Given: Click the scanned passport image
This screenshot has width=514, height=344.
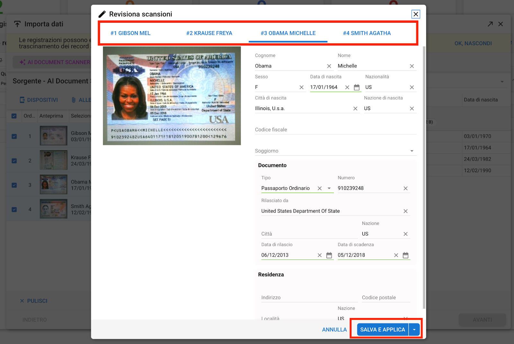Looking at the screenshot, I should coord(172,96).
